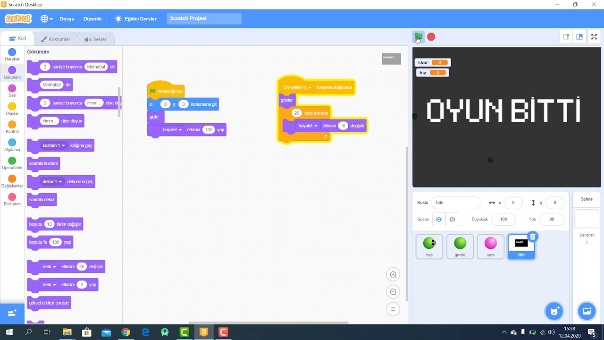Image resolution: width=604 pixels, height=340 pixels.
Task: Open the language globe menu
Action: tap(46, 19)
